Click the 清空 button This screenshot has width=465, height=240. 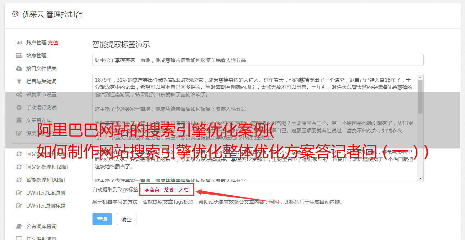click(x=126, y=219)
